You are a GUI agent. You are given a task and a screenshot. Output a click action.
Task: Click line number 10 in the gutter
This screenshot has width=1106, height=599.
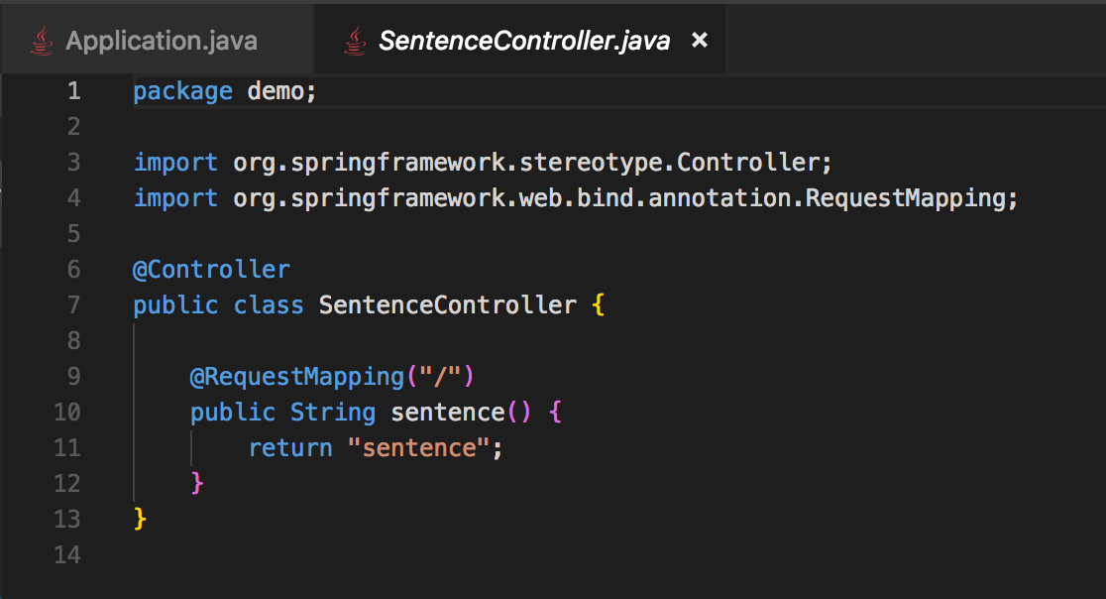click(x=67, y=412)
